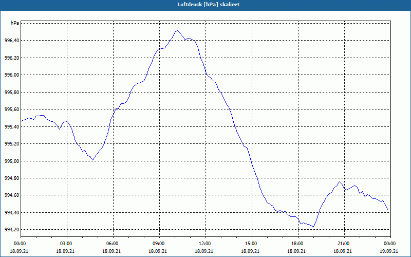Screen dimensions: 411x257
Task: Click the 995,40 y-axis value
Action: point(12,126)
